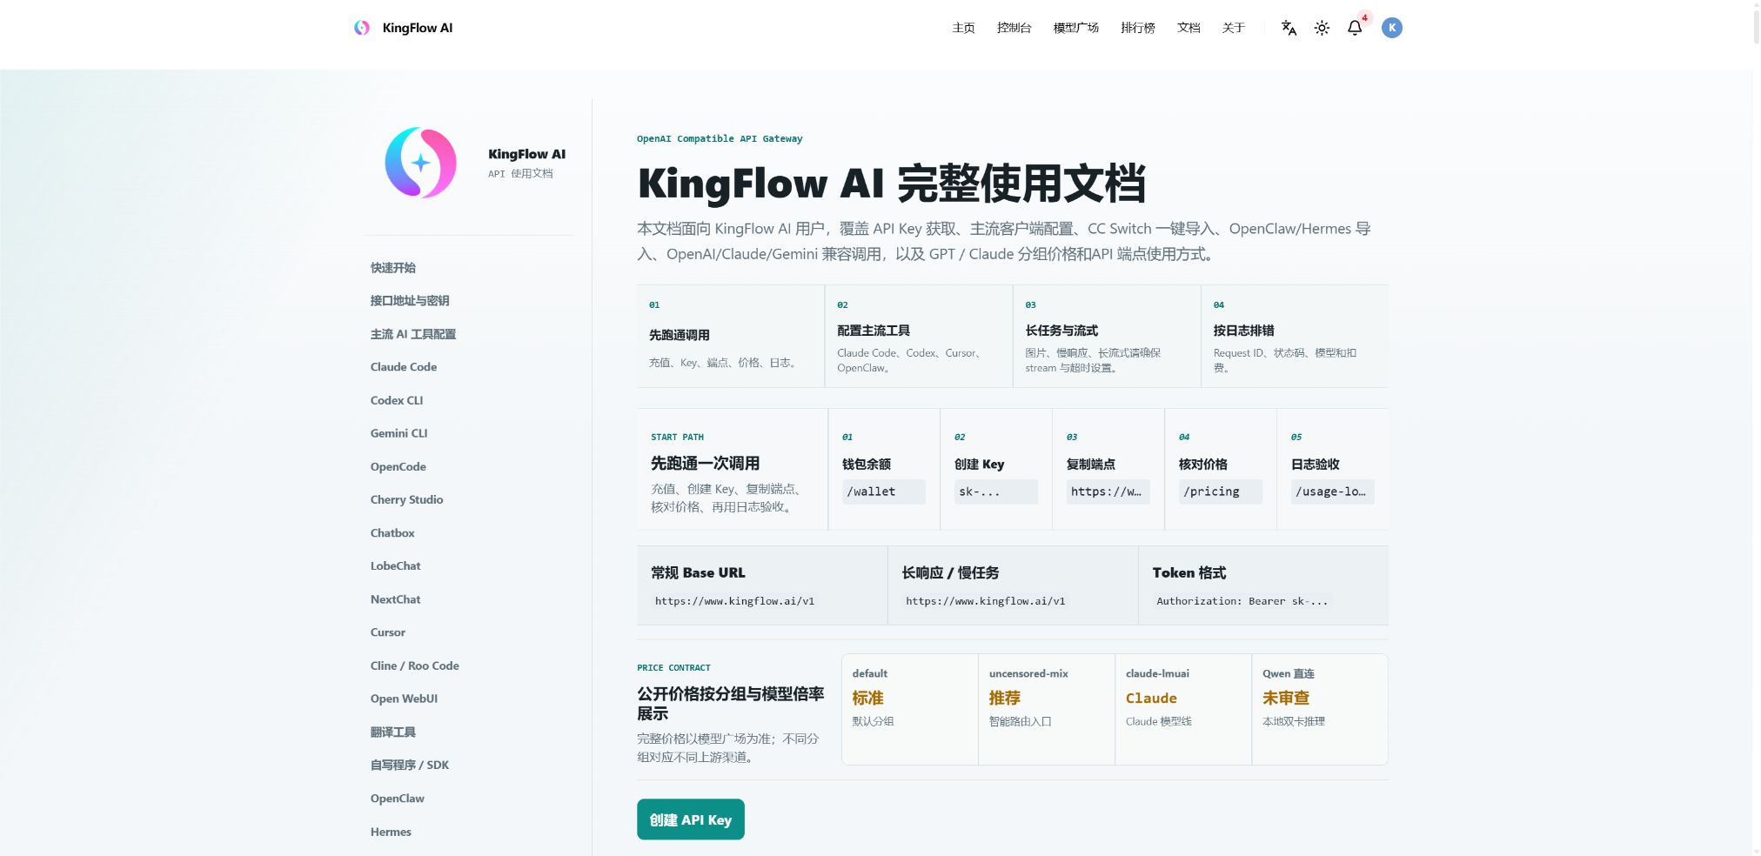Open 模型广场 in top navigation

(x=1076, y=28)
